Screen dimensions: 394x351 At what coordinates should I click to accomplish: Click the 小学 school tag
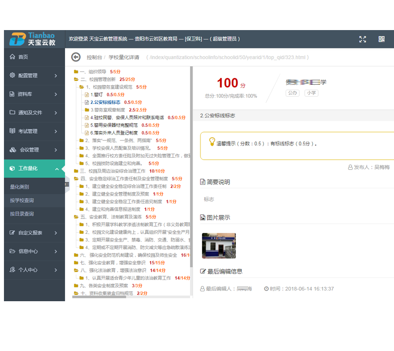point(311,93)
